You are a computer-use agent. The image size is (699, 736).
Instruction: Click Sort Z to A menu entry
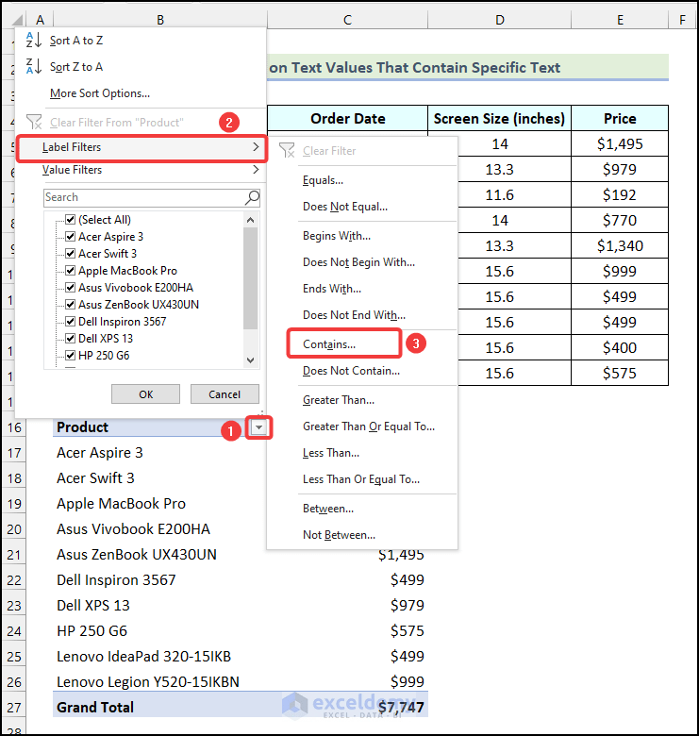pos(76,67)
